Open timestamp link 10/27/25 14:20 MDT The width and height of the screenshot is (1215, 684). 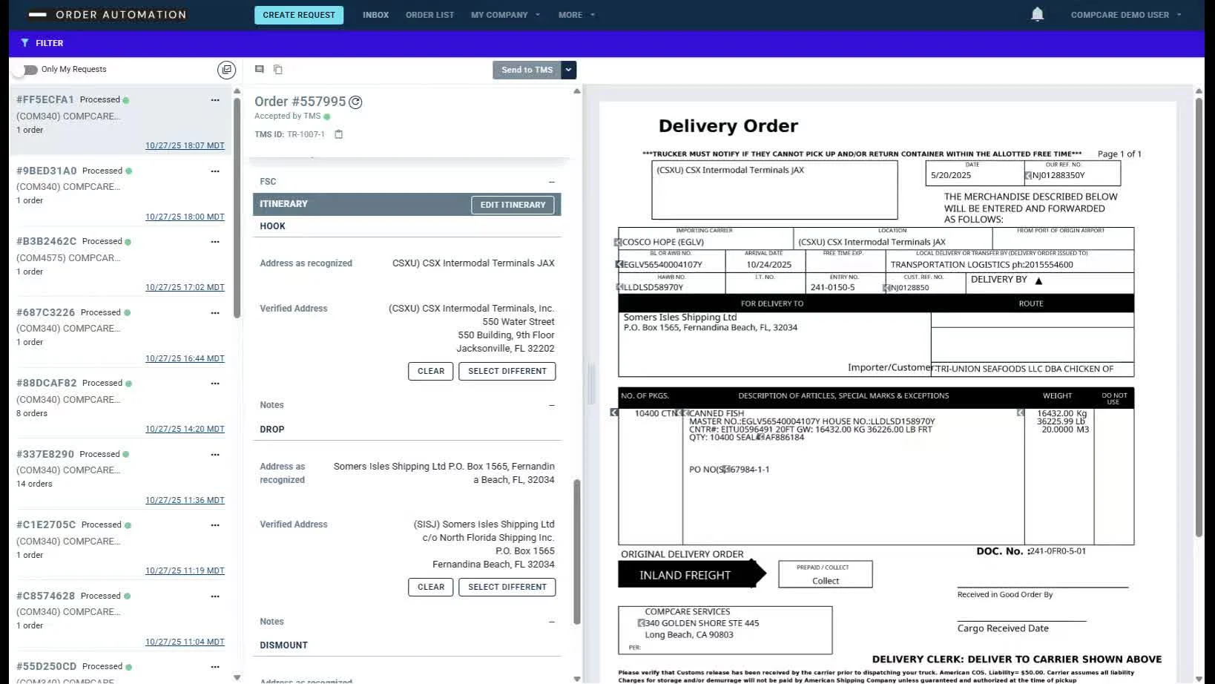coord(185,430)
